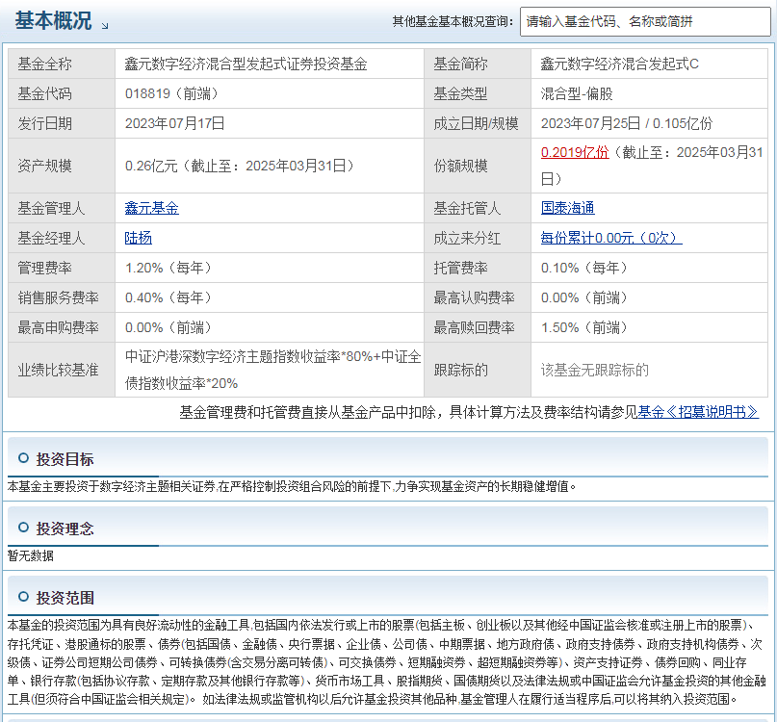
Task: Click the max purchase fee value next to 最高申购费率
Action: [168, 327]
